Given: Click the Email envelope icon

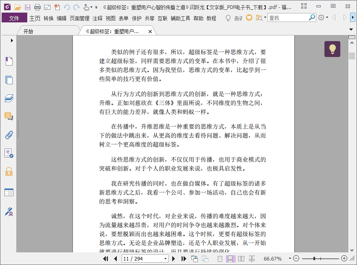Looking at the screenshot, I should (47, 7).
